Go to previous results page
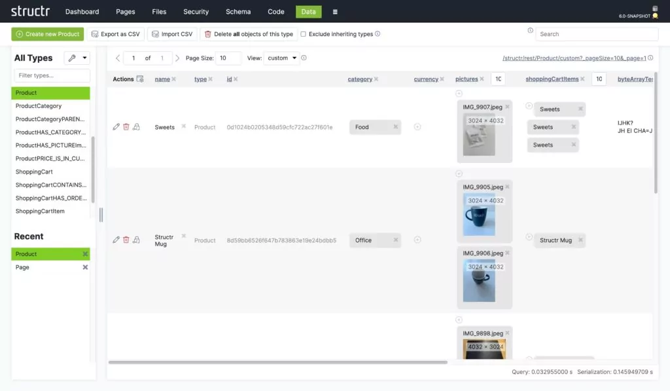670x391 pixels. tap(118, 58)
